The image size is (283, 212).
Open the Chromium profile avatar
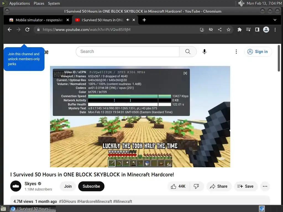point(266,30)
